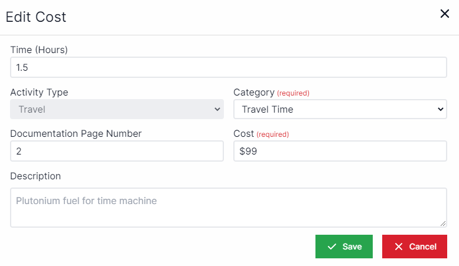Click the Description box resize handle
Viewport: 459px width, 266px height.
pos(443,224)
